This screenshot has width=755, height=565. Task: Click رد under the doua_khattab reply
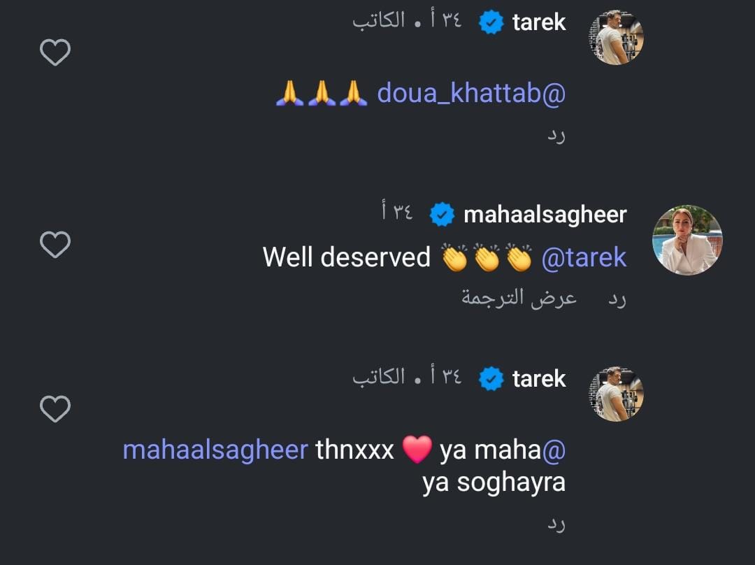click(x=556, y=136)
